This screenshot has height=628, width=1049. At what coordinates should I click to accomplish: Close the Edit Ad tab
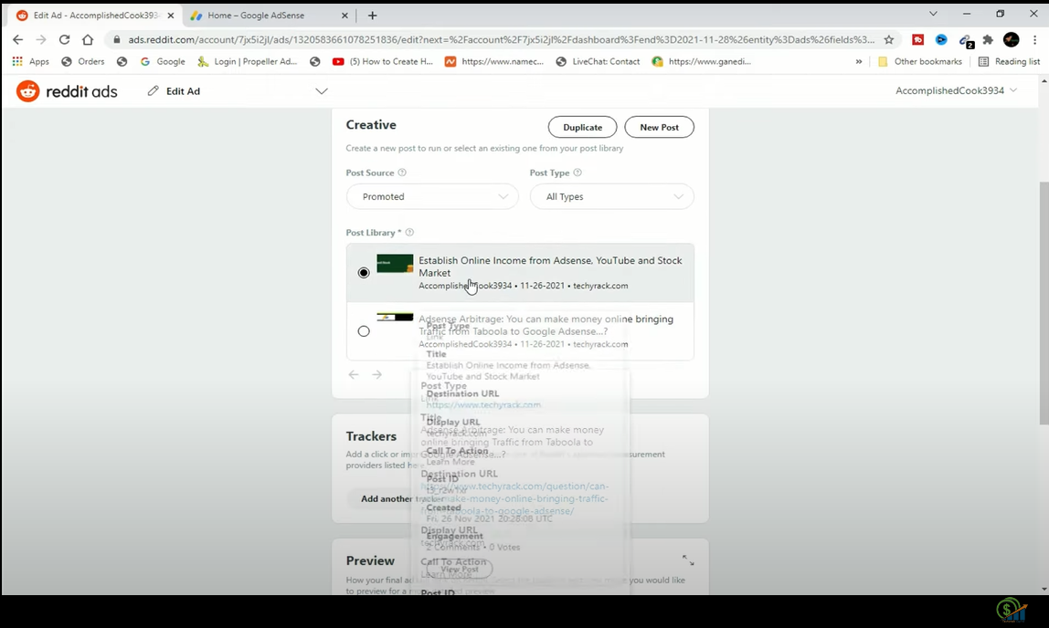tap(171, 16)
